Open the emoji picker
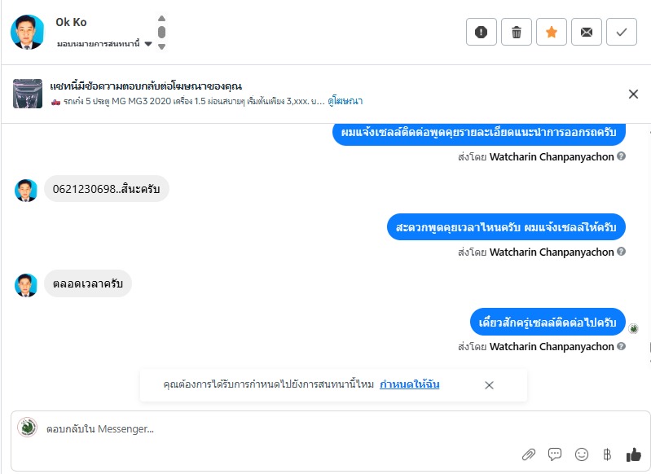Screen dimensions: 651x474 coord(582,454)
